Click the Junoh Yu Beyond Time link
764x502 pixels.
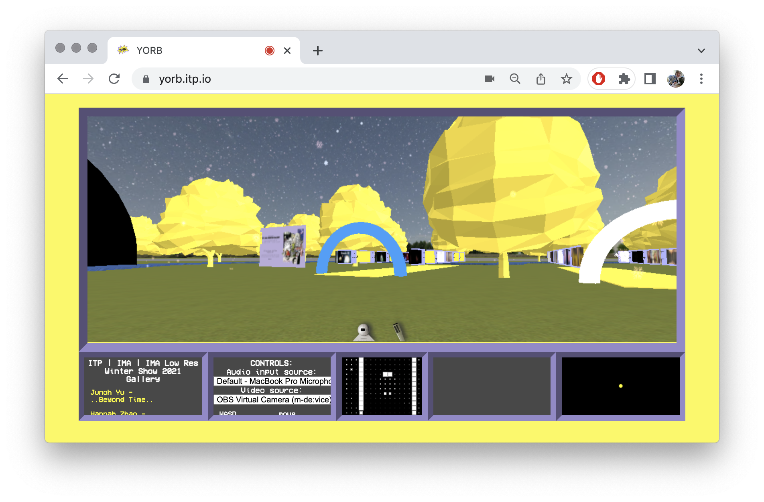122,396
